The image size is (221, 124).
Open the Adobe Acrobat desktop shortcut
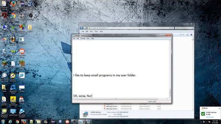(x=4, y=15)
